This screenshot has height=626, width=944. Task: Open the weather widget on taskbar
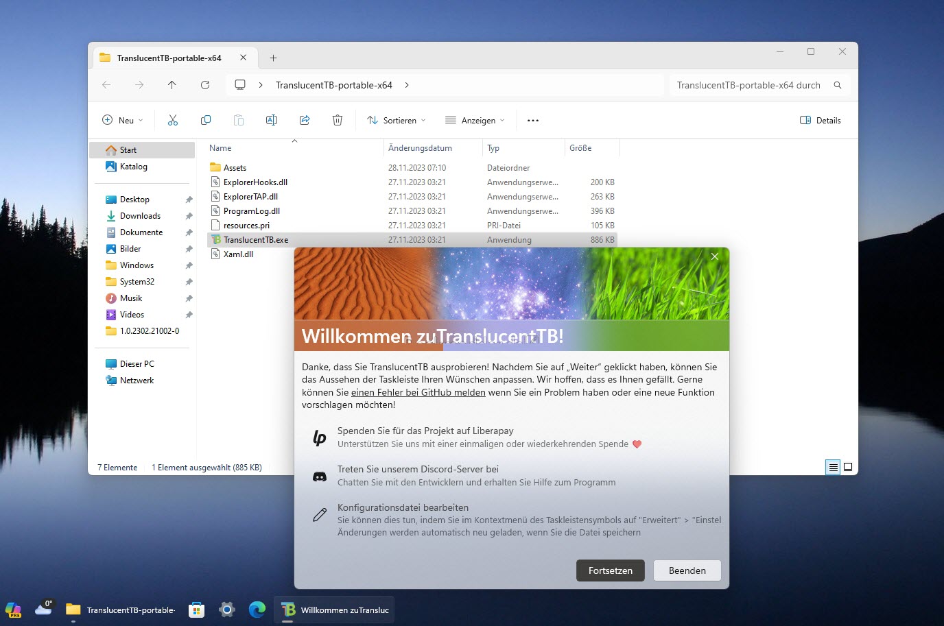coord(45,608)
